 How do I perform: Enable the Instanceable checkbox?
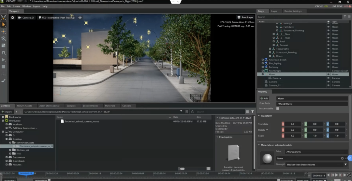pos(278,109)
